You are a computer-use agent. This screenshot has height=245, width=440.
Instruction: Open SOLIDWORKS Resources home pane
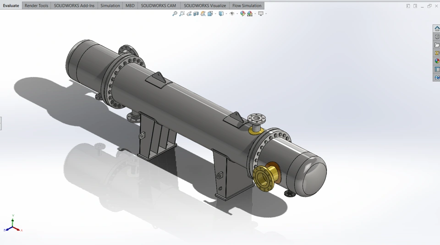437,28
